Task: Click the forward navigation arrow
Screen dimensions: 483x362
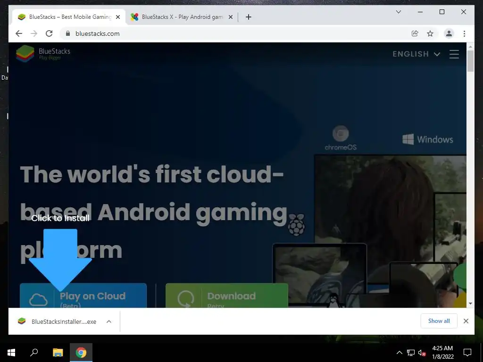Action: point(34,33)
